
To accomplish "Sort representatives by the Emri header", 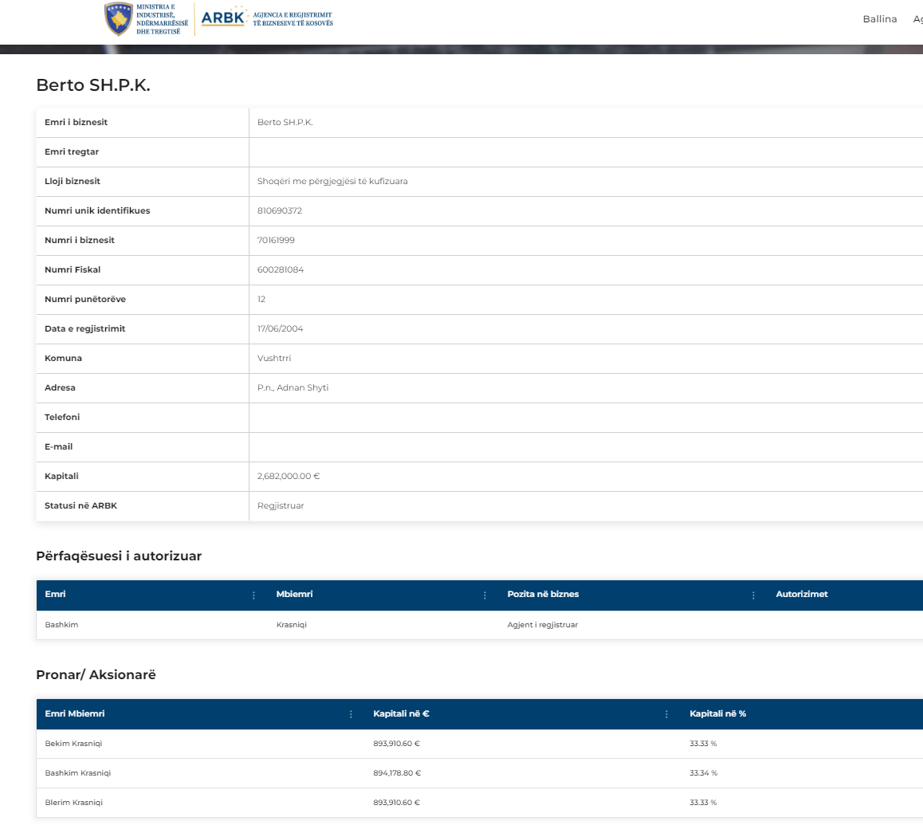I will point(56,595).
